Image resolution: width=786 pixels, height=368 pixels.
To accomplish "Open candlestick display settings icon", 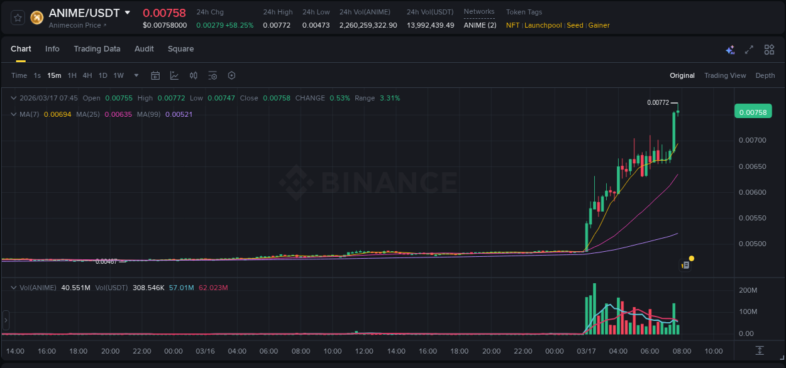I will (194, 75).
